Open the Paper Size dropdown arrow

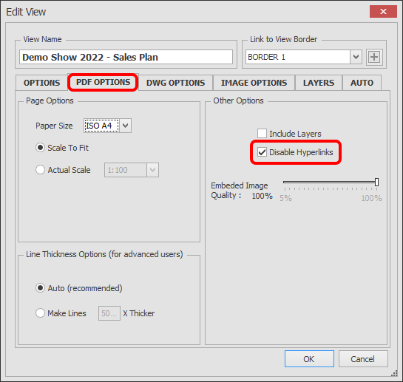coord(125,126)
